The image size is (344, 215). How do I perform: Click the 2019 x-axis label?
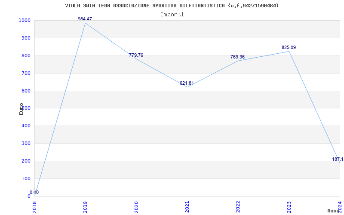85,207
